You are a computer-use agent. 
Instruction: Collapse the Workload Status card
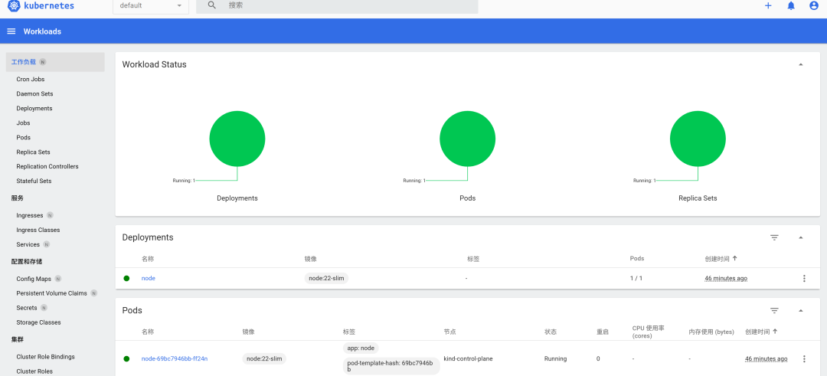click(x=801, y=64)
